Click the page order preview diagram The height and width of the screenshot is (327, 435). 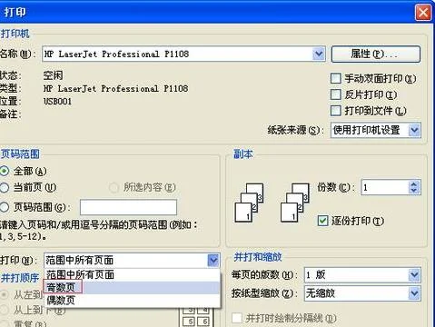[196, 316]
